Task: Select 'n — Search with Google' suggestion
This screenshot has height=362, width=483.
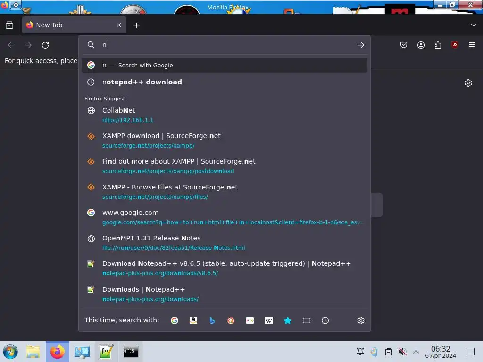Action: click(224, 65)
